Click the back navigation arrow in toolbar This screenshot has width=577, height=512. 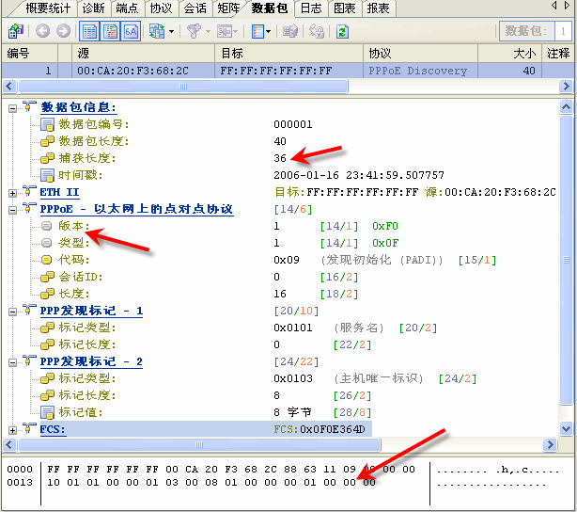tap(43, 31)
